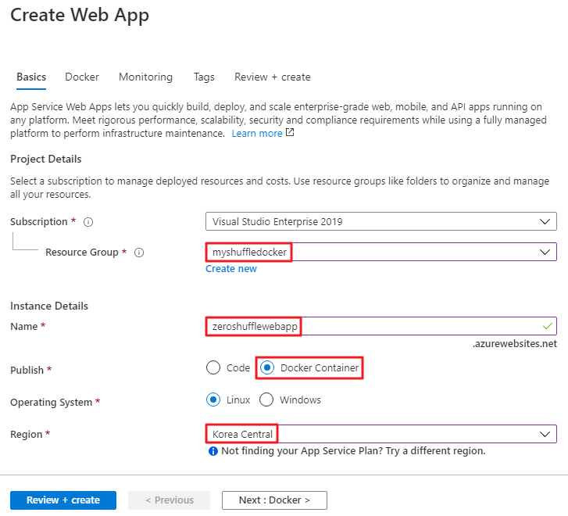Open the Docker tab
Screen dimensions: 568x516
coord(82,77)
